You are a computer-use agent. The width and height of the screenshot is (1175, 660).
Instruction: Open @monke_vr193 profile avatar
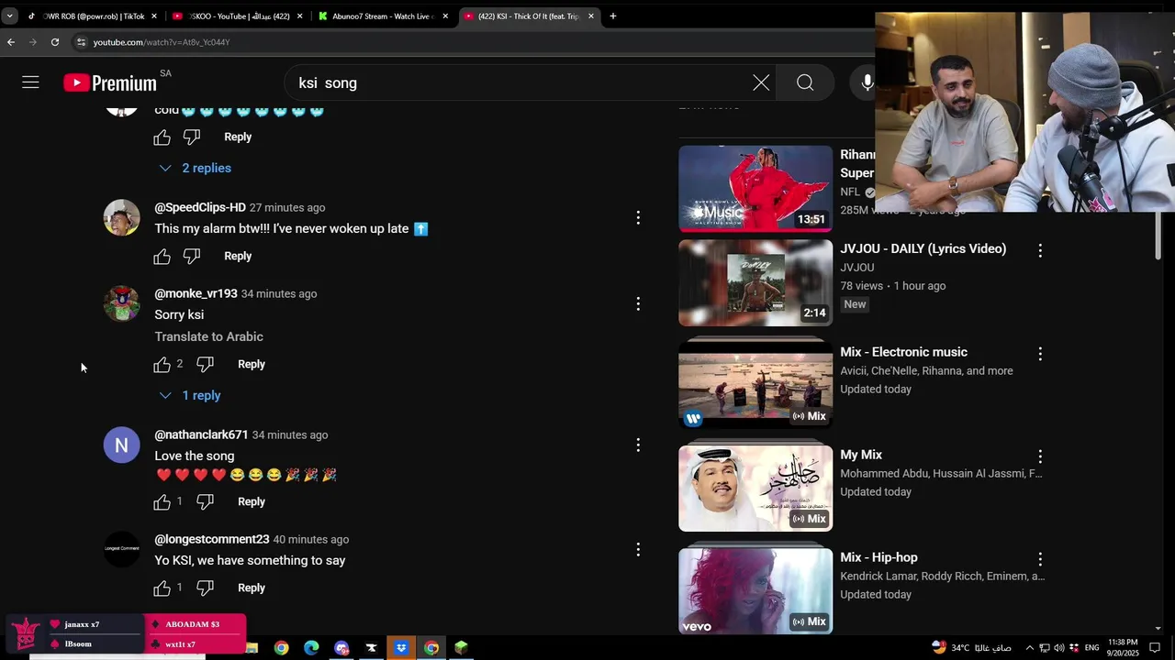(121, 304)
